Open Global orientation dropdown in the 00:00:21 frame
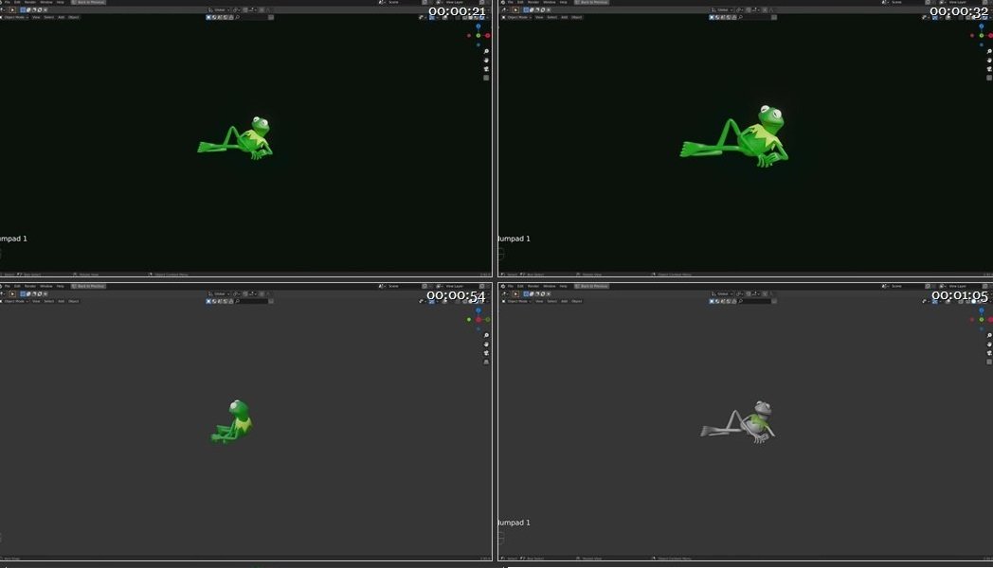Image resolution: width=993 pixels, height=568 pixels. pos(219,10)
